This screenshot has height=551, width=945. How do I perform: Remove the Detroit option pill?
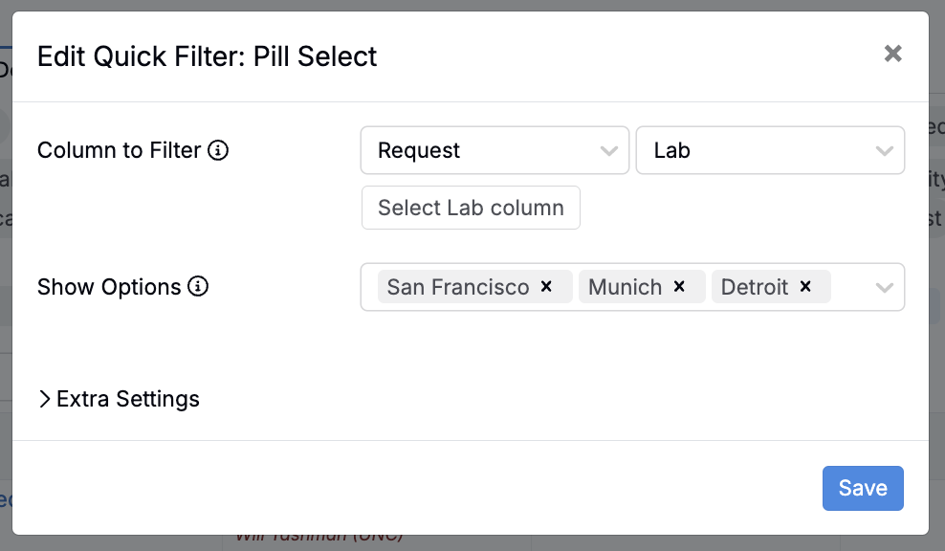[805, 287]
